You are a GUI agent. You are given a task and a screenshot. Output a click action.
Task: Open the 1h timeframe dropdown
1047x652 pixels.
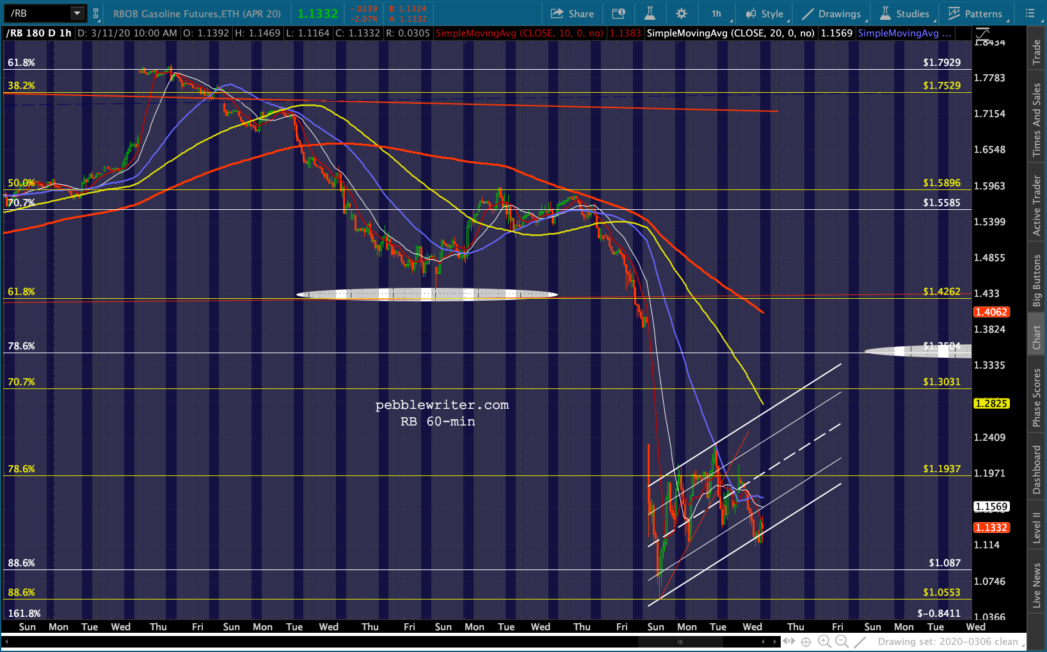[x=717, y=13]
